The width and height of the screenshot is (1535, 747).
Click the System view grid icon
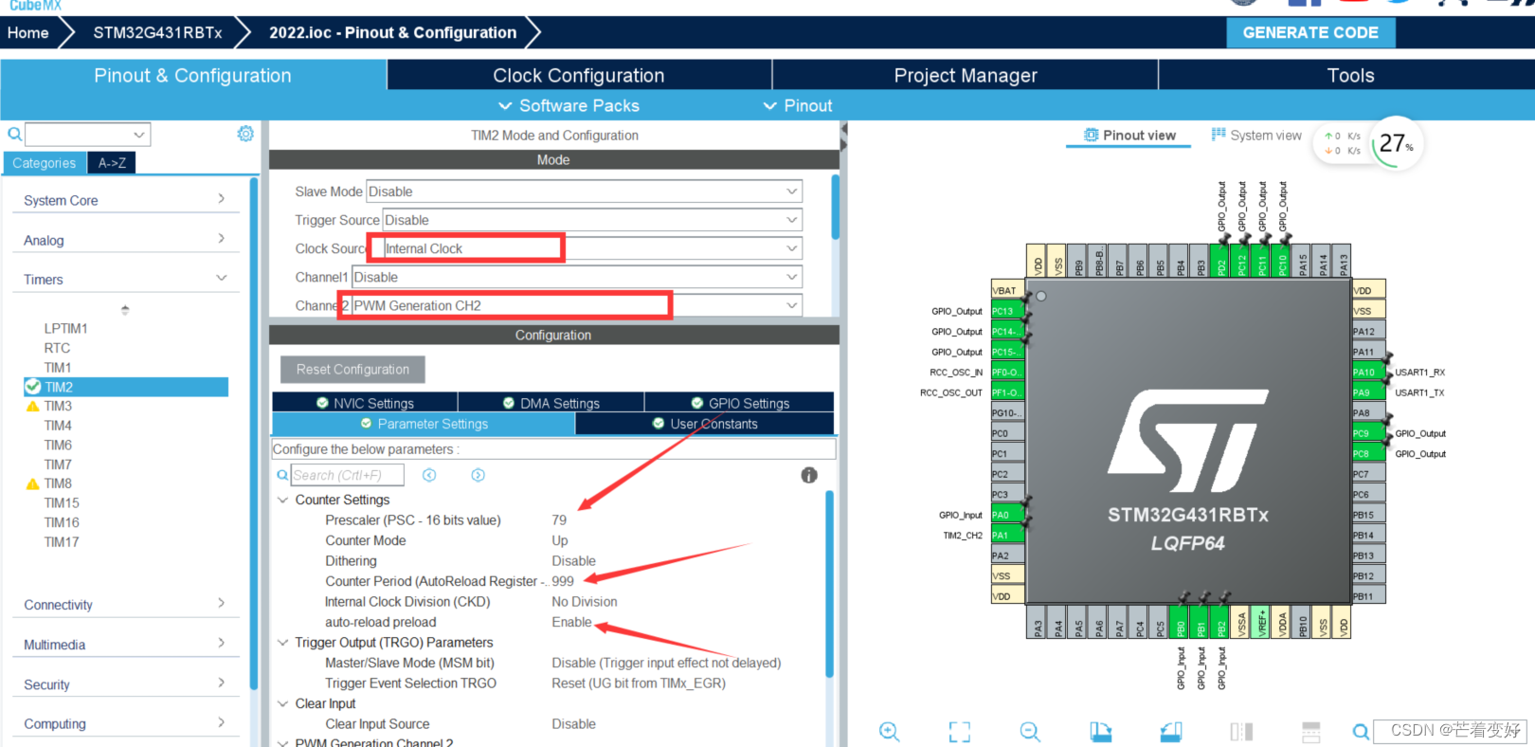click(x=1219, y=135)
